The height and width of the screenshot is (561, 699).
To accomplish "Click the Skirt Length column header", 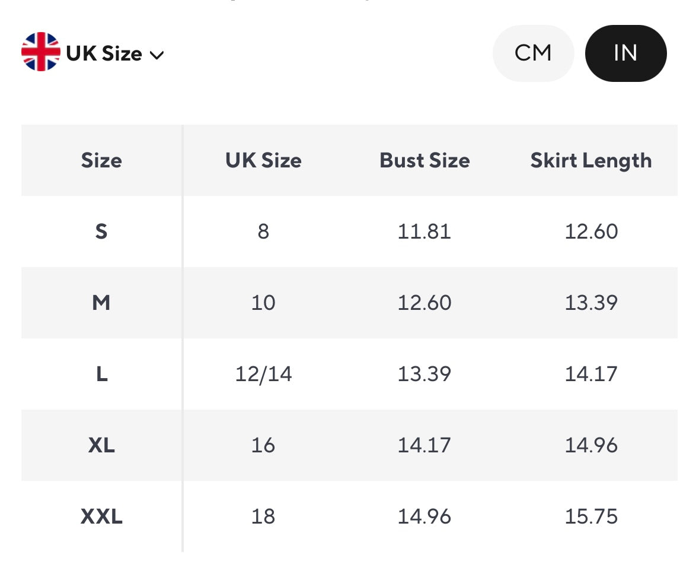I will pos(591,160).
